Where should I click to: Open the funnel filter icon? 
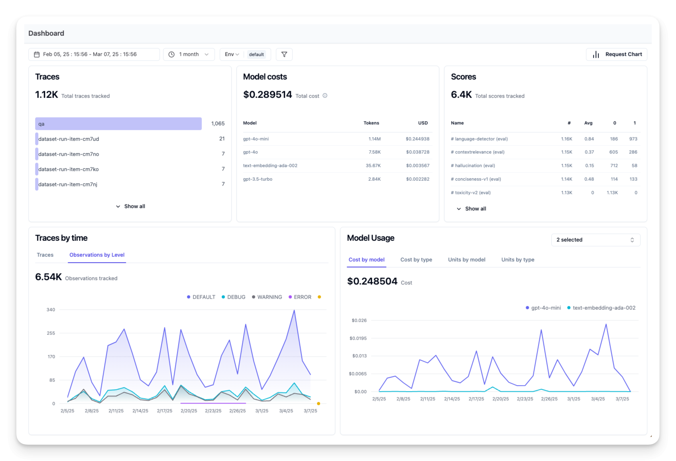click(x=284, y=55)
